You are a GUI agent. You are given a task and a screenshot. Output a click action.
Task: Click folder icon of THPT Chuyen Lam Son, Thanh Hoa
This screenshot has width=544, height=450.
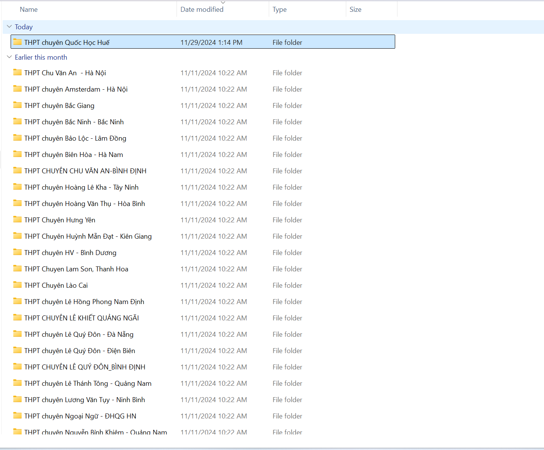tap(17, 268)
